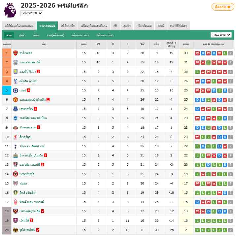Click the Tottenham Hotspur crest icon
236x236 pixels.
tap(16, 146)
